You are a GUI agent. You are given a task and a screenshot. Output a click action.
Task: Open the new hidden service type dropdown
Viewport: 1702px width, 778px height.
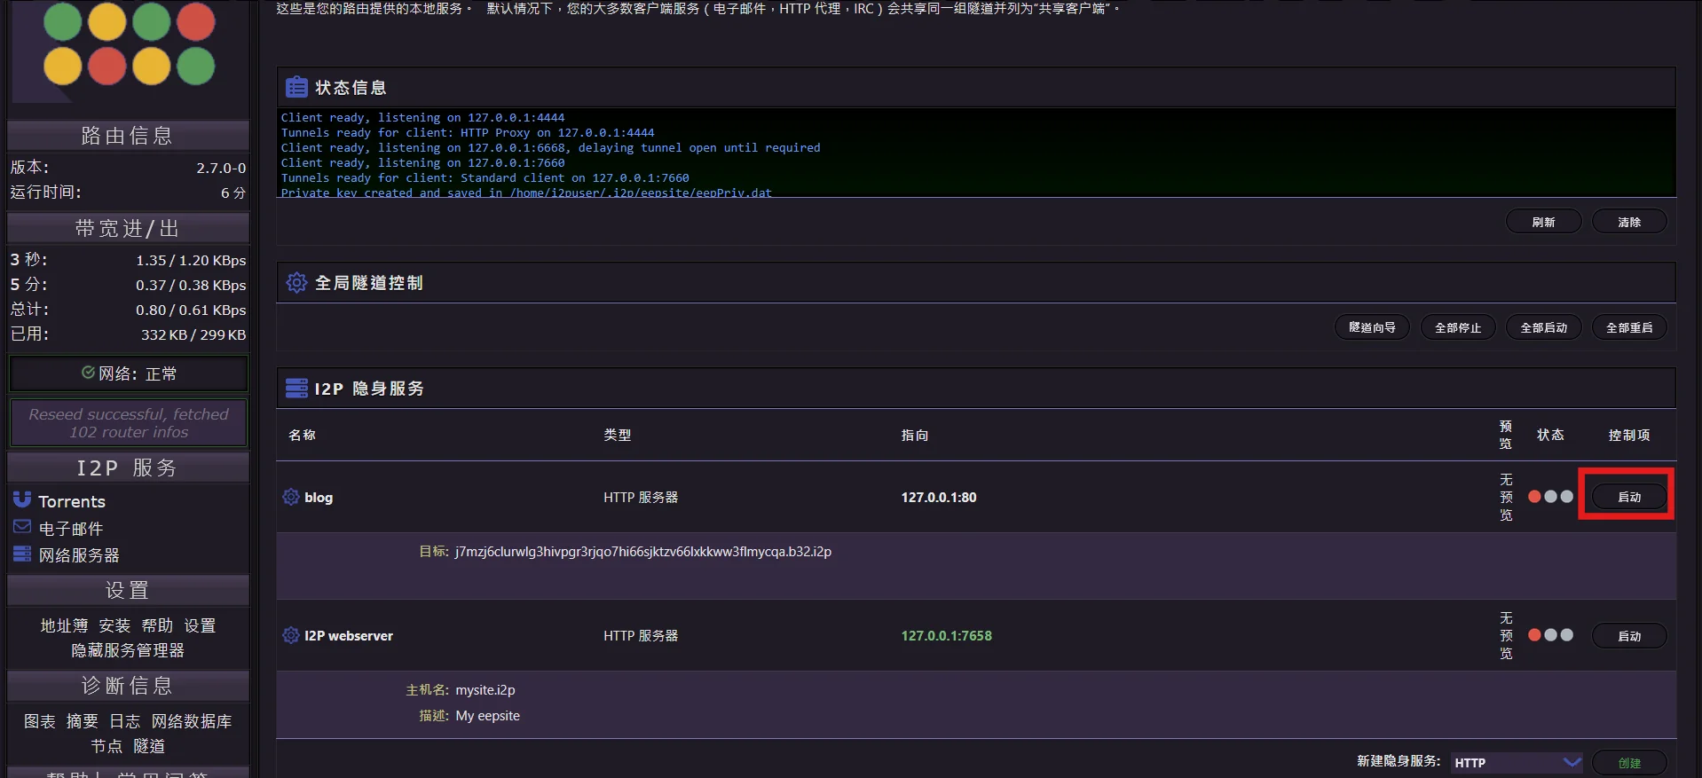tap(1517, 762)
